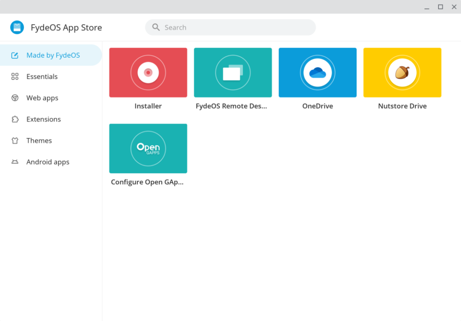461x321 pixels.
Task: Open the yellow Nutstore Drive acorn tile
Action: coord(402,73)
